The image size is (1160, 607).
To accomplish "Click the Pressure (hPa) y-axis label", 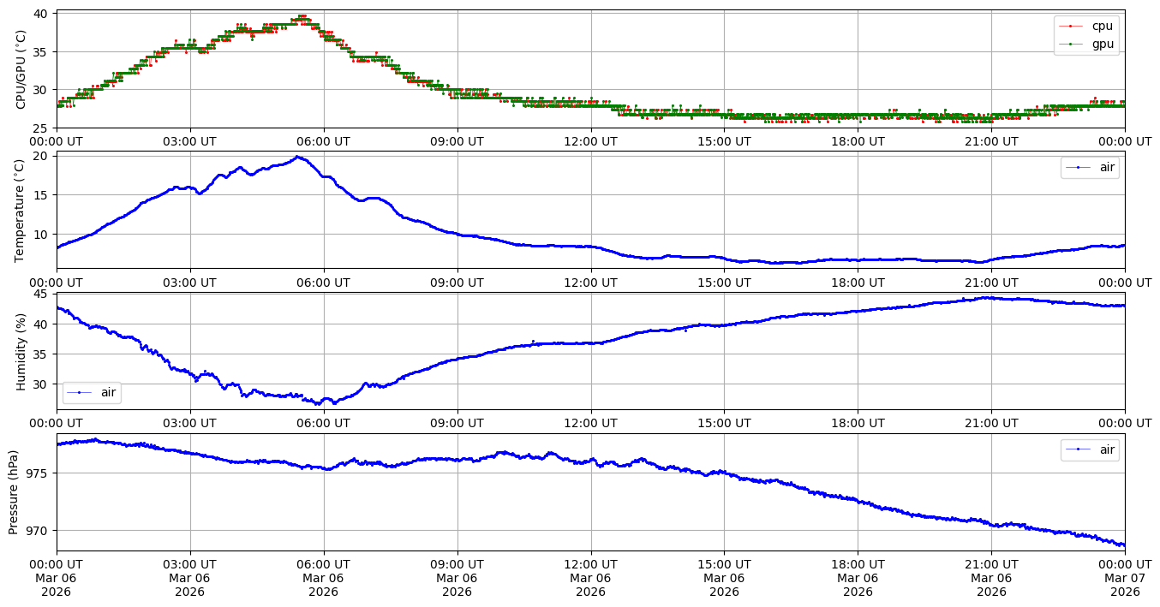I will pyautogui.click(x=14, y=492).
